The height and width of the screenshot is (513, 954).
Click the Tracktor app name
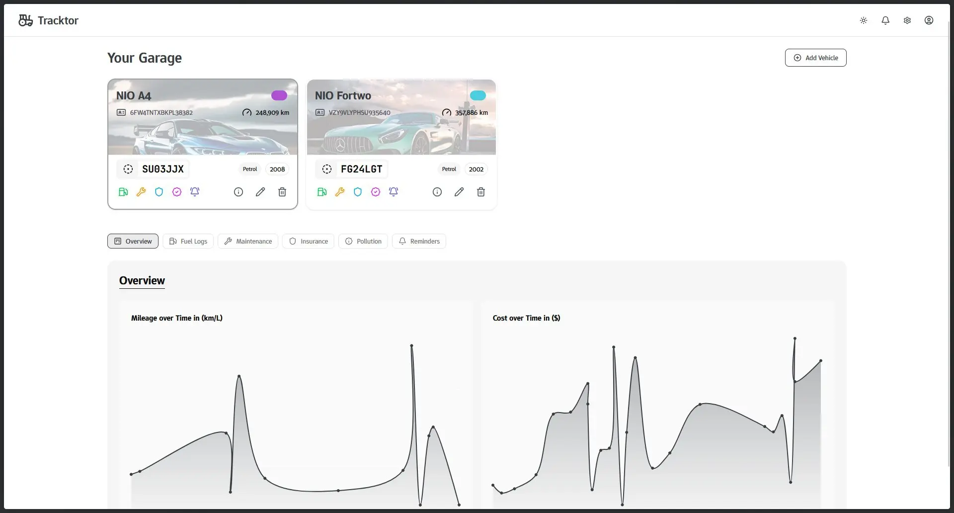(x=58, y=20)
